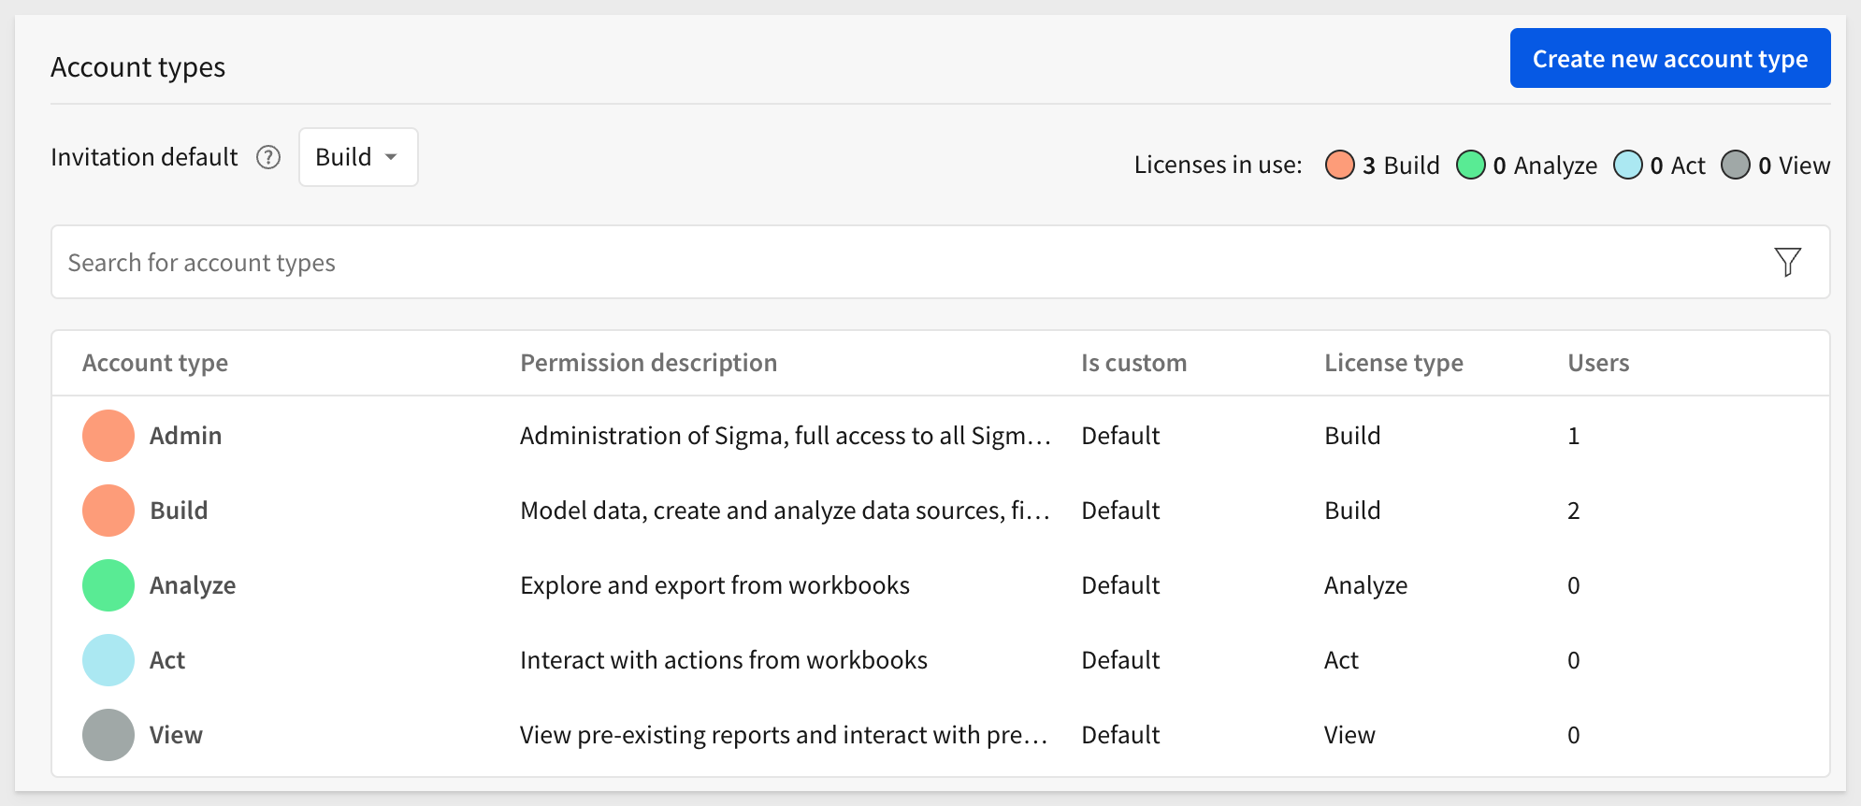1861x806 pixels.
Task: Click the Build license type in Build row
Action: point(1352,511)
